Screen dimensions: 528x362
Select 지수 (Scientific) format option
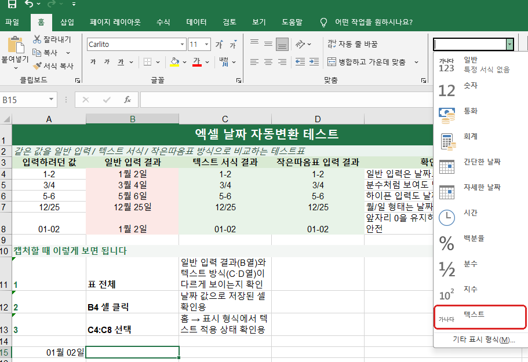480,294
